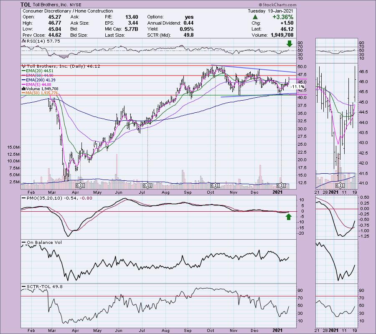Click the 0.11 dividend marker at April
The image size is (376, 334).
click(x=80, y=186)
